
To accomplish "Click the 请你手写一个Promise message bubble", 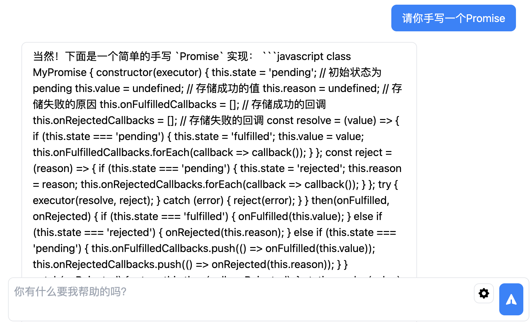I will (453, 18).
